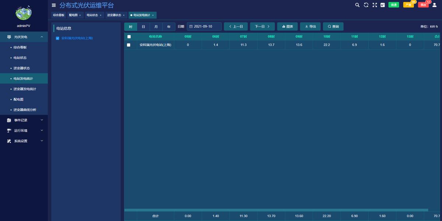Click the red 事故 alarm badge

tap(423, 5)
